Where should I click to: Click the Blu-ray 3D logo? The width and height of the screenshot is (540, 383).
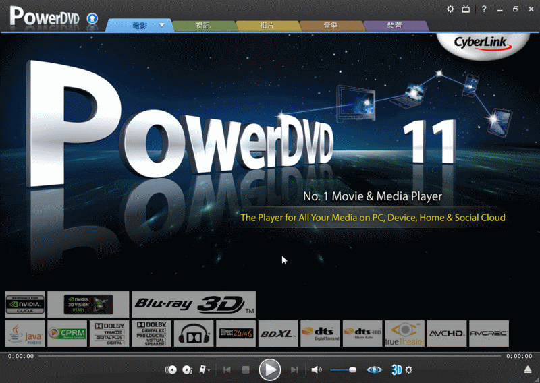pyautogui.click(x=194, y=305)
